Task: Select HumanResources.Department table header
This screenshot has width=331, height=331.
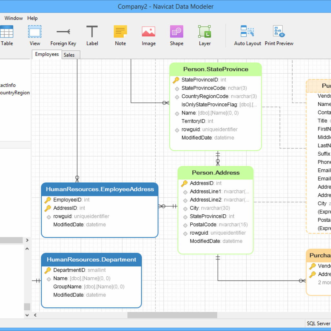Action: pos(91,260)
